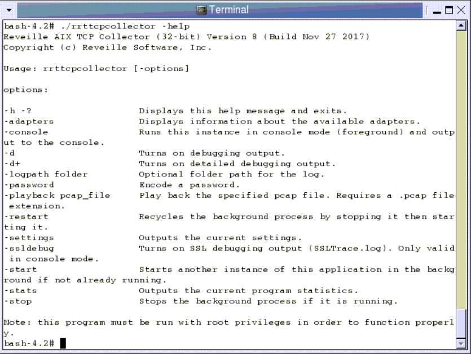The width and height of the screenshot is (471, 354).
Task: Click 'Reveille AIX TCP Collector' version line
Action: tap(186, 37)
